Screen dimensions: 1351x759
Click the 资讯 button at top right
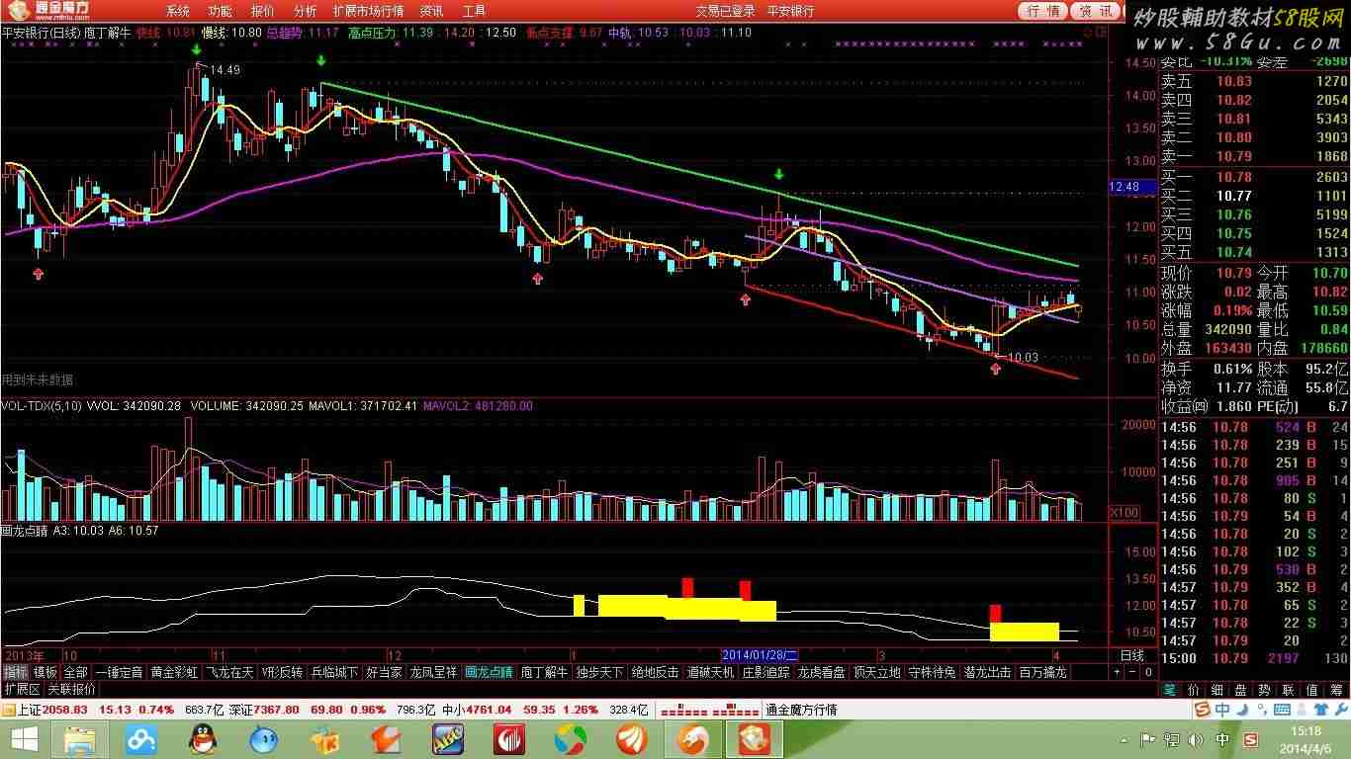point(1096,11)
